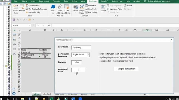Open Excel Add-ins dialog
The image size is (179, 100).
pos(60,9)
